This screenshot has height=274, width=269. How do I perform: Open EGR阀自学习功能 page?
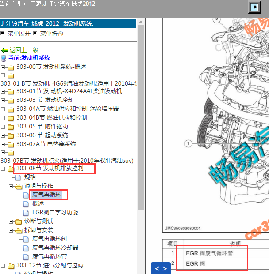click(55, 212)
